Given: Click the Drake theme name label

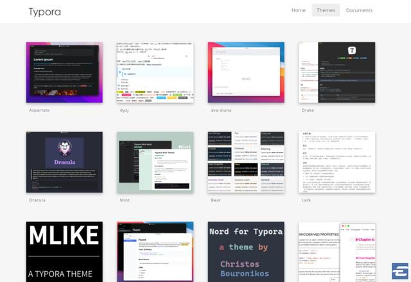Looking at the screenshot, I should [x=308, y=110].
